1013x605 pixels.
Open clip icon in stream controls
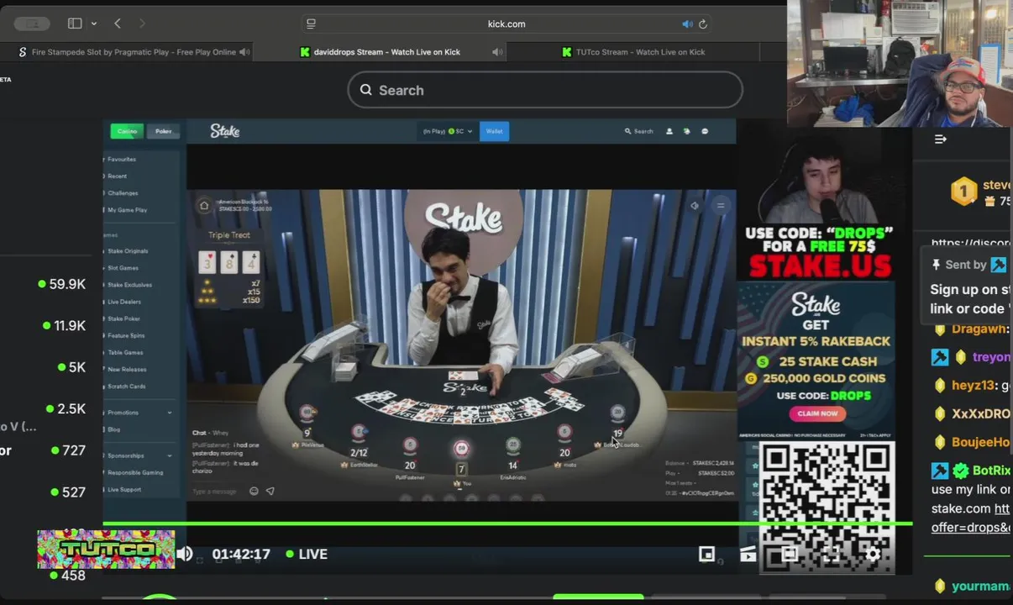[748, 554]
